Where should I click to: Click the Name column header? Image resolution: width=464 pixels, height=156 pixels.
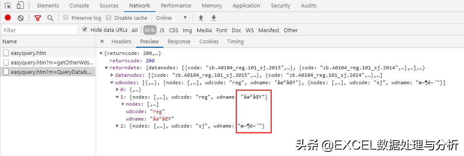(48, 41)
